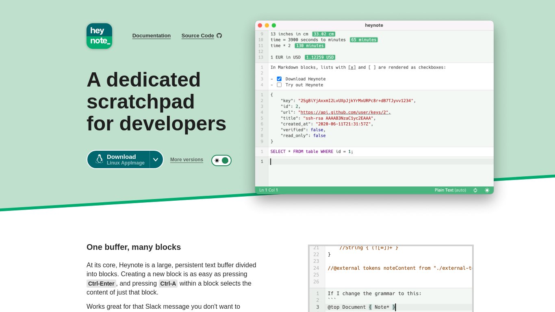Click the sun theme icon in the Heynote status bar
The height and width of the screenshot is (312, 555).
(487, 190)
